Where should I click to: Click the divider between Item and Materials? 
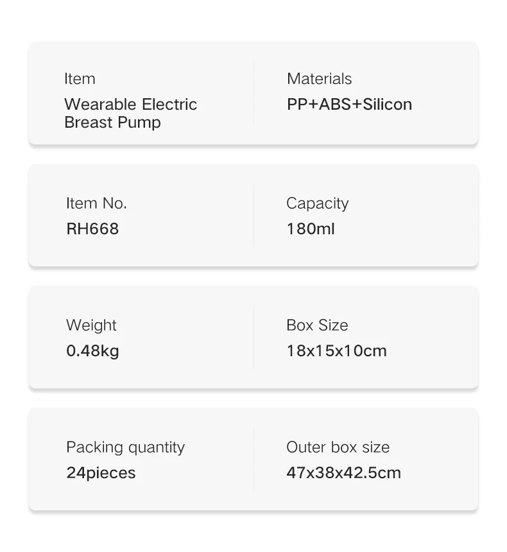pos(253,94)
